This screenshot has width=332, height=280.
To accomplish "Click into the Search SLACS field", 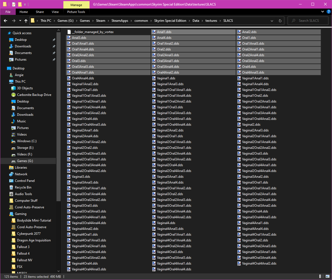I will (308, 21).
